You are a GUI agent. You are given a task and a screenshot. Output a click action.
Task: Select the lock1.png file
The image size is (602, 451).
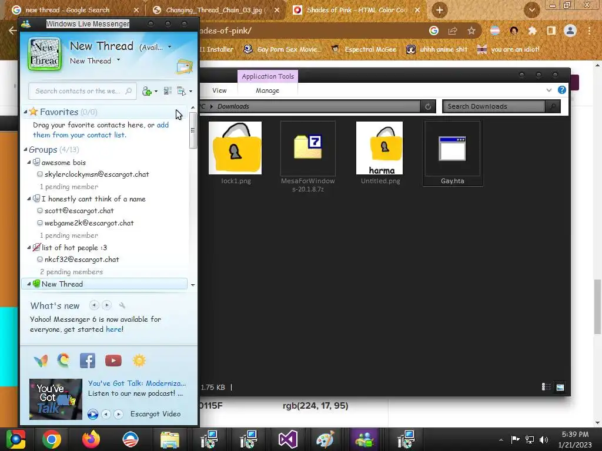(235, 153)
